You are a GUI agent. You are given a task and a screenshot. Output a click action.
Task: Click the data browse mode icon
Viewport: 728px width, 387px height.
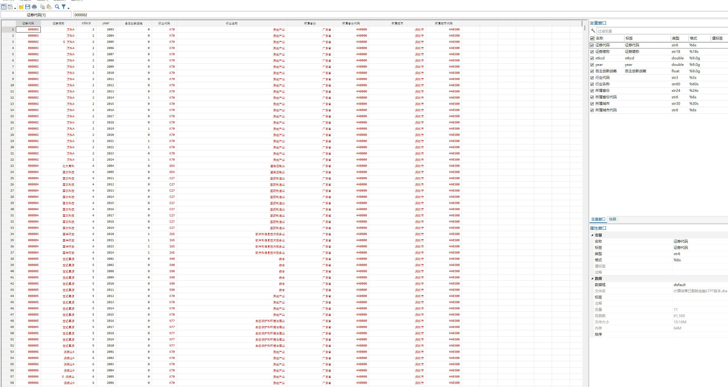pyautogui.click(x=10, y=7)
